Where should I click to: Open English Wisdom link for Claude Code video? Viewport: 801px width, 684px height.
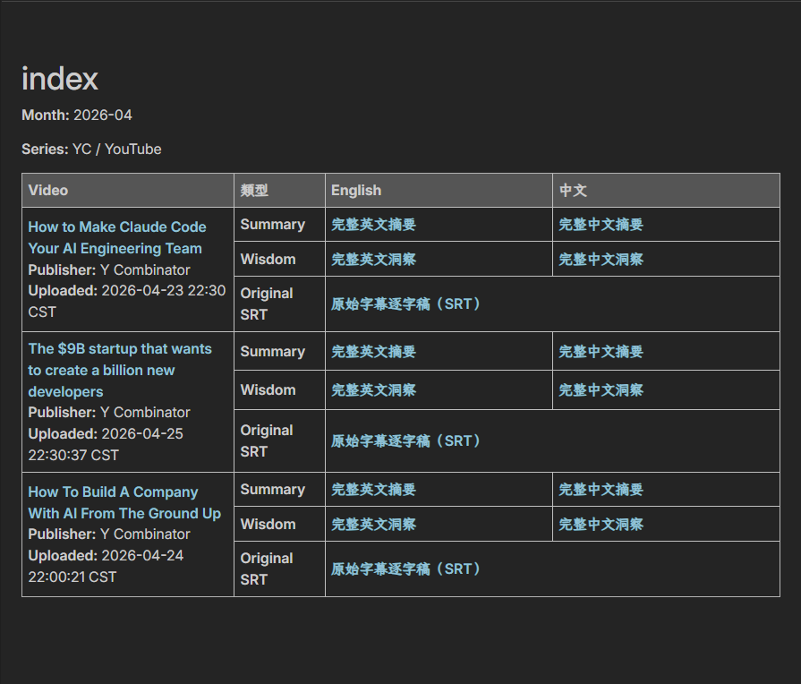click(373, 260)
